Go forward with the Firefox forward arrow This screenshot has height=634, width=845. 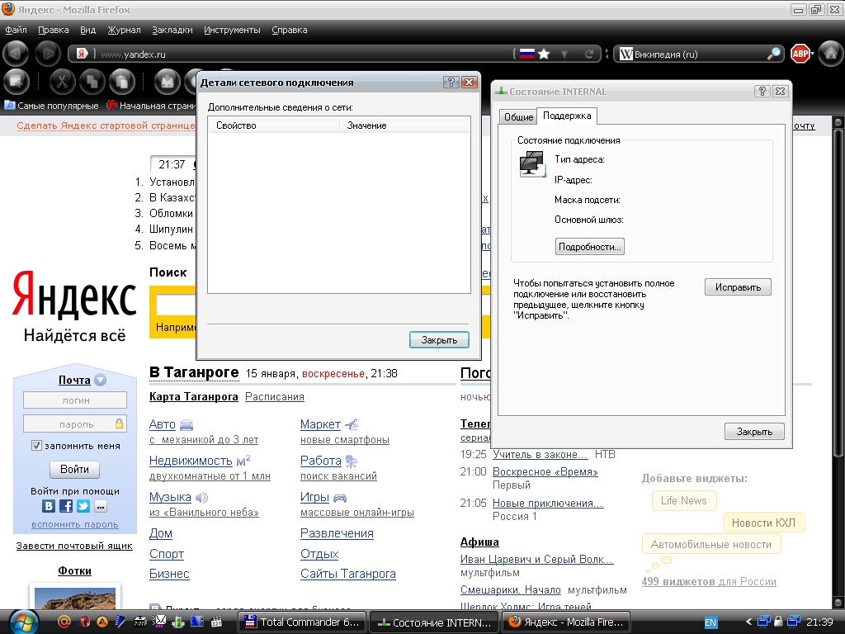(x=47, y=54)
